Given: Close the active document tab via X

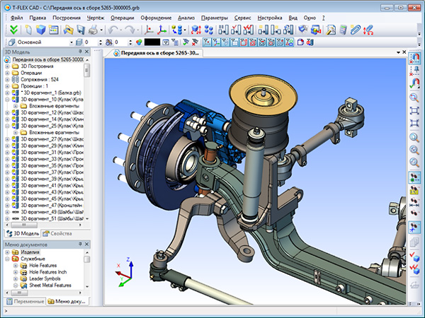Looking at the screenshot, I should click(404, 52).
